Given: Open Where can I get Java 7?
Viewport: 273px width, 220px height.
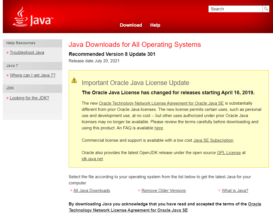Looking at the screenshot, I should (x=33, y=75).
